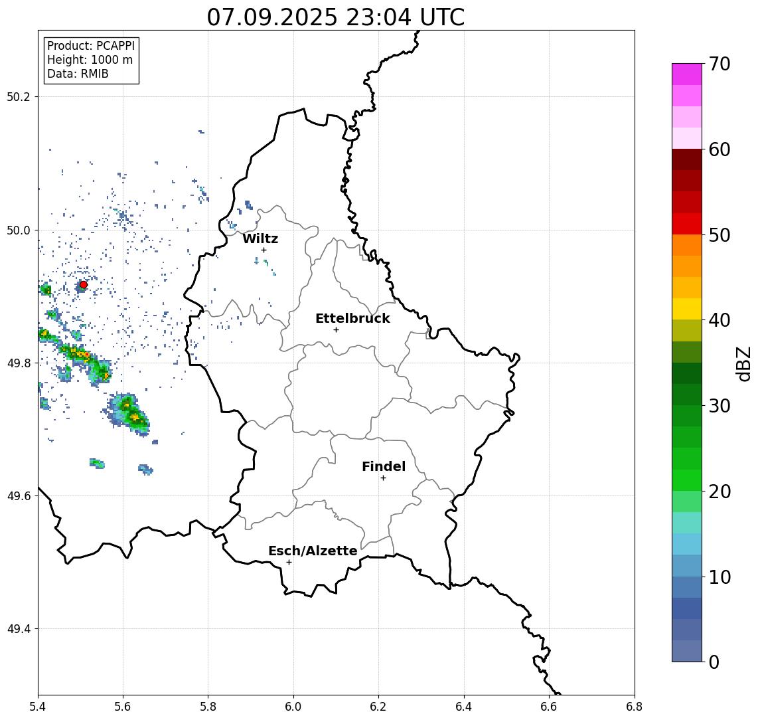Pick the magenta top swatch of colorbar

[687, 74]
